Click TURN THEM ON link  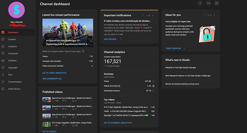click(173, 48)
